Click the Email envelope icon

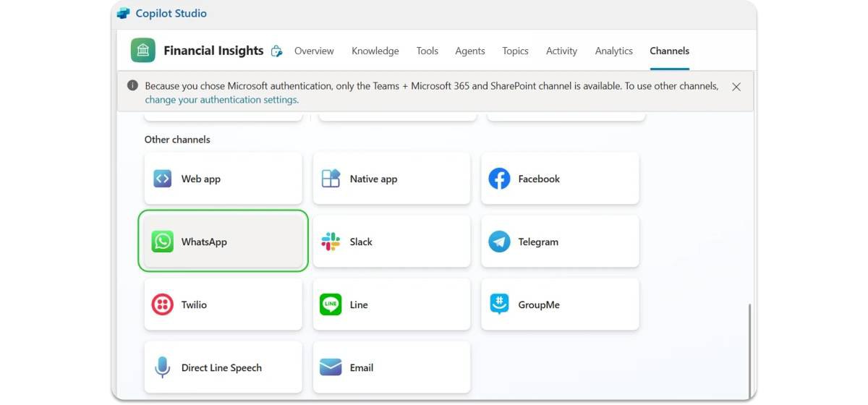(x=331, y=367)
